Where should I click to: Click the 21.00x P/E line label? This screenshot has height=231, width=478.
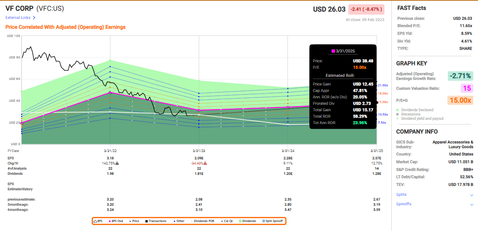[383, 85]
